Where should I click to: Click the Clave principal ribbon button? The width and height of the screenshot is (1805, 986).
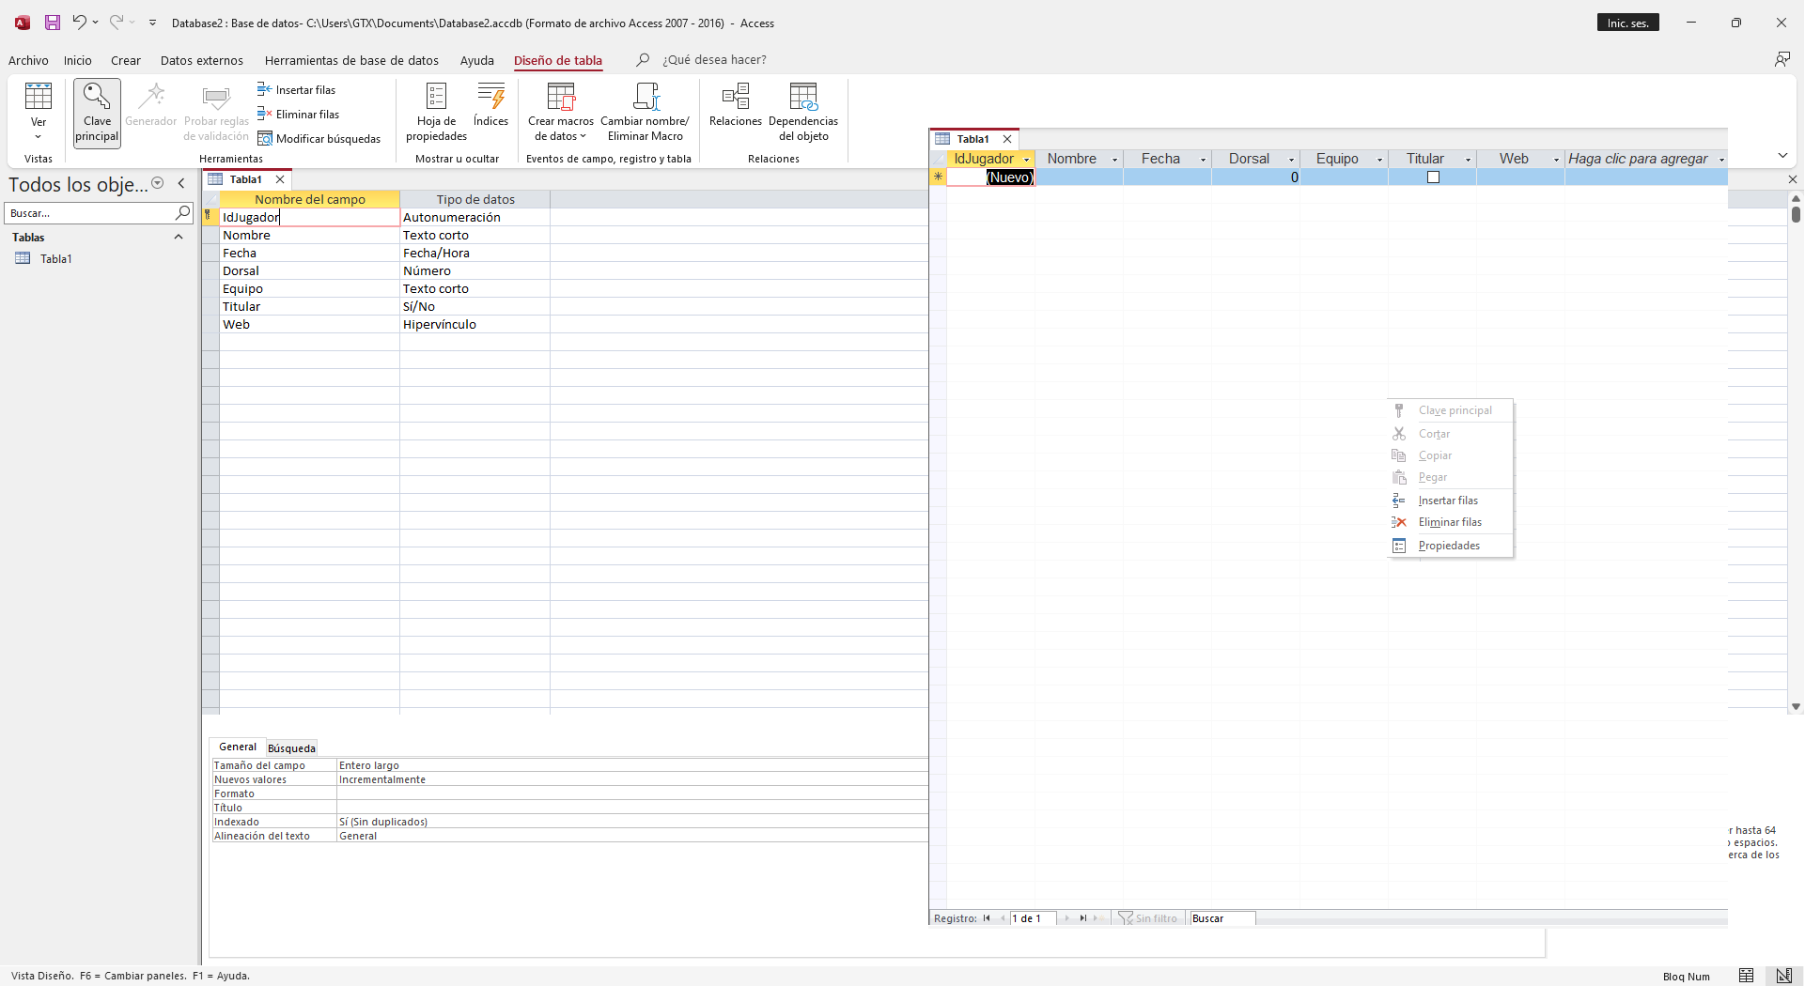pos(97,112)
